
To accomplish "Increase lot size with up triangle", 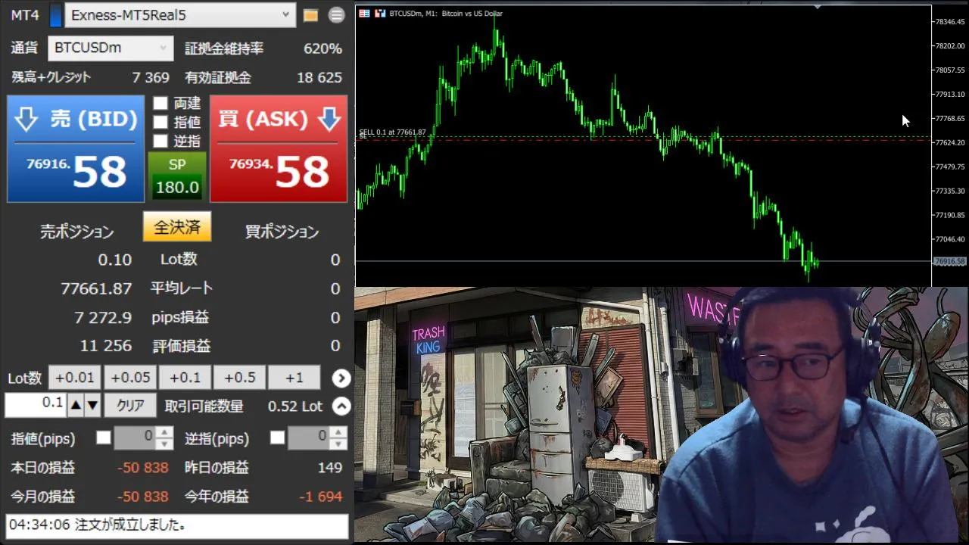I will click(76, 406).
